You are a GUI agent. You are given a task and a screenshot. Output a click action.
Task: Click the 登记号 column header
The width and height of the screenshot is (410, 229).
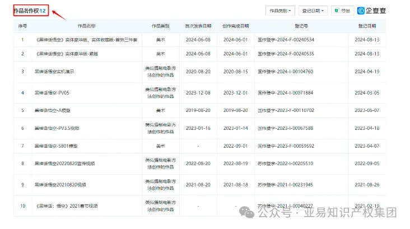(301, 26)
